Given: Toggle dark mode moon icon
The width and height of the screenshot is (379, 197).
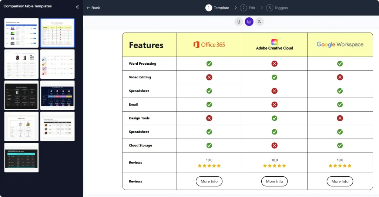Looking at the screenshot, I should (259, 22).
